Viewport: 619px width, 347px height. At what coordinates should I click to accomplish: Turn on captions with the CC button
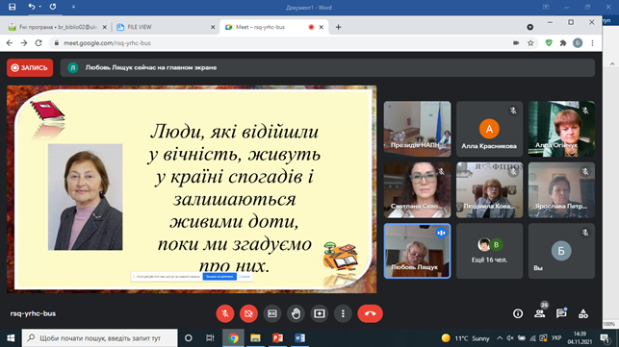click(x=272, y=313)
